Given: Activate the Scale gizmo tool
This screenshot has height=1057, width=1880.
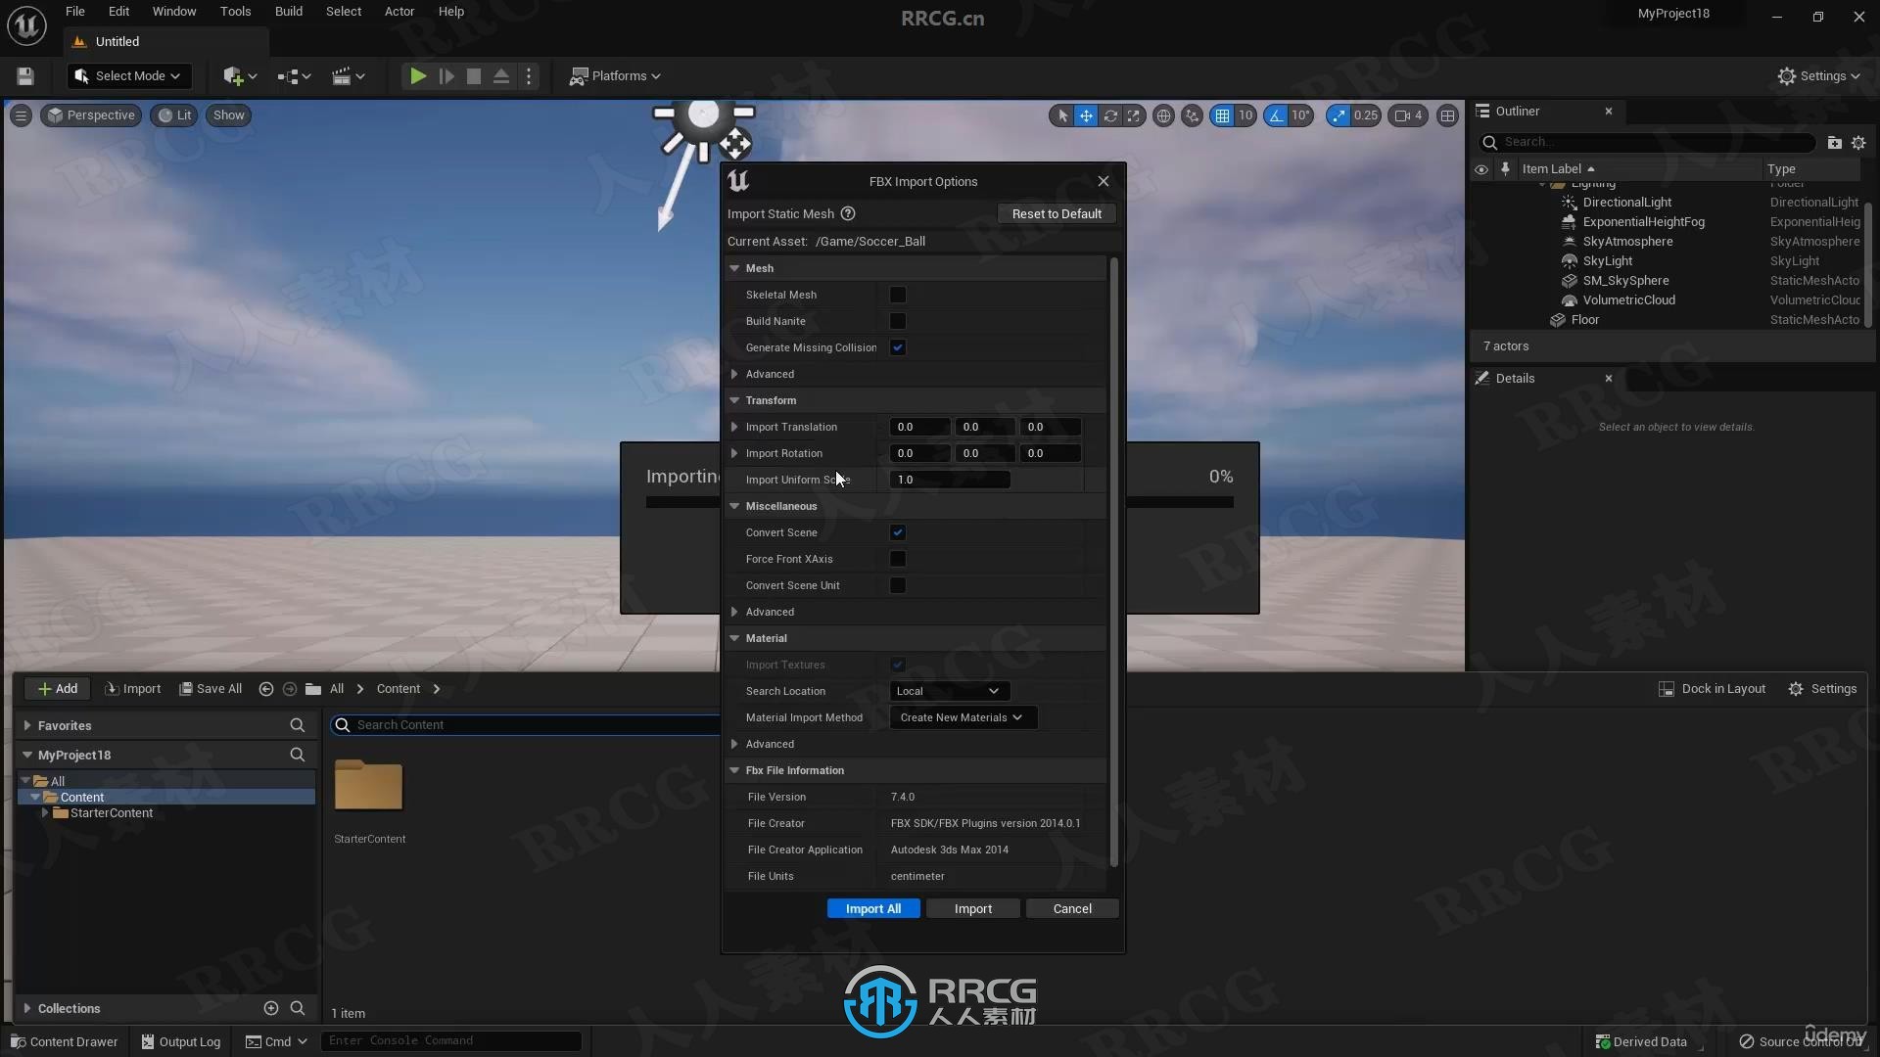Looking at the screenshot, I should click(x=1134, y=115).
